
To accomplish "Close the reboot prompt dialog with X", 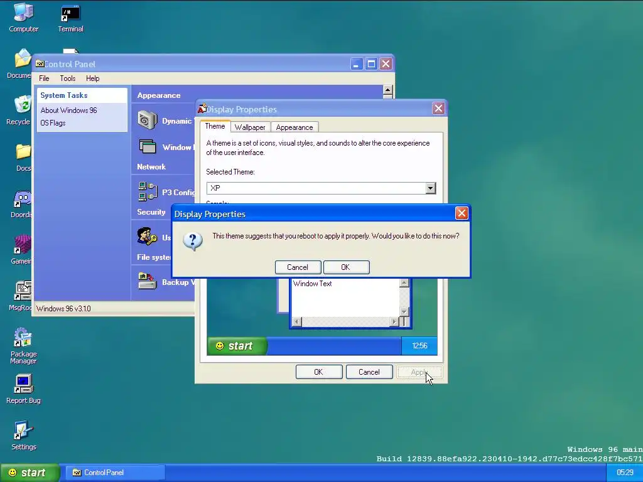I will pyautogui.click(x=462, y=213).
